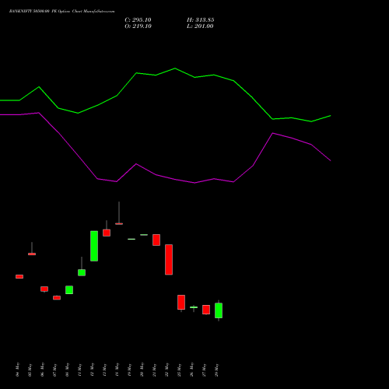Image resolution: width=389 pixels, height=389 pixels.
Task: Click the red candle for 21 May
Action: click(x=156, y=240)
